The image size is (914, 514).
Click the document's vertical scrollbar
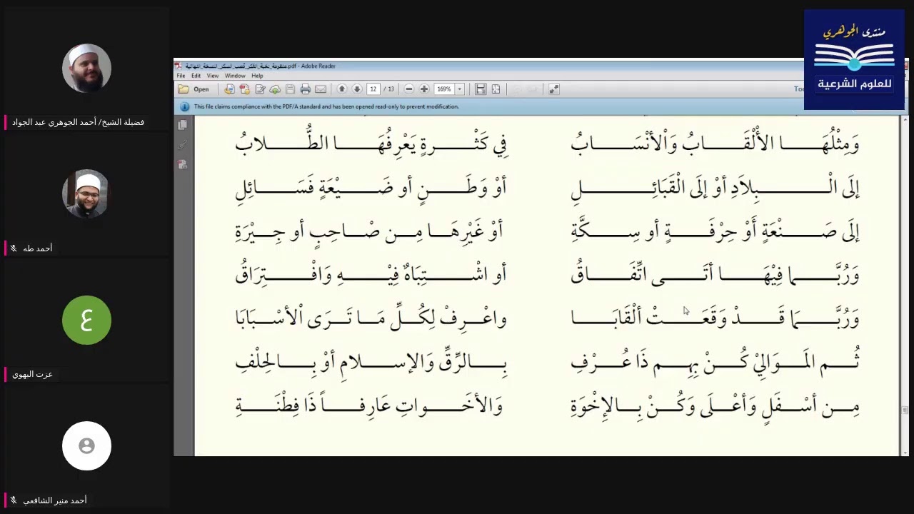click(905, 286)
